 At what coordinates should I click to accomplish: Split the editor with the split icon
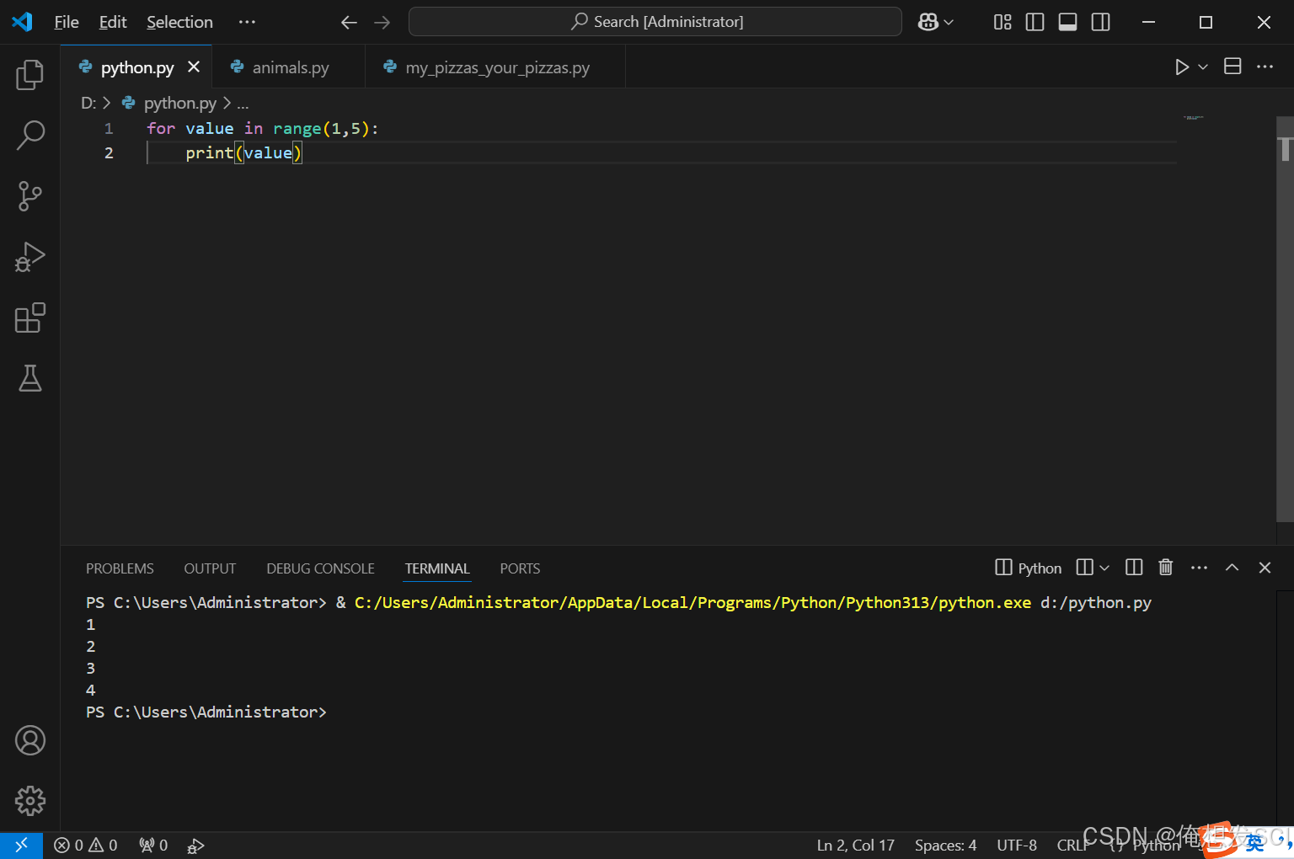point(1233,67)
